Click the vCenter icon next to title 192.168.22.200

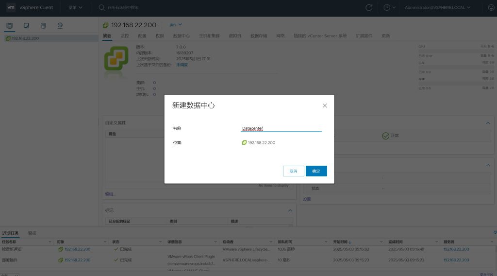[x=105, y=25]
